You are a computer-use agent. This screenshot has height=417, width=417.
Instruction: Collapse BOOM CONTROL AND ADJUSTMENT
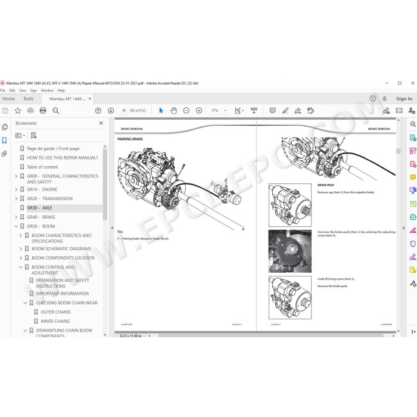point(21,267)
